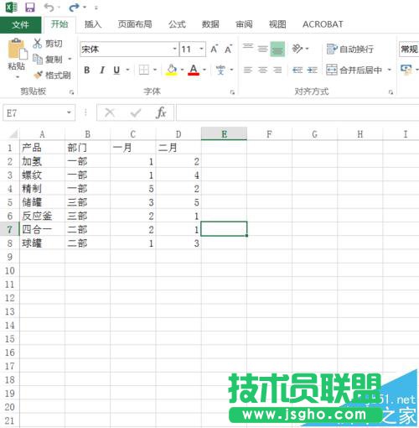Center text horizontally icon
The width and height of the screenshot is (419, 428).
pyautogui.click(x=262, y=70)
